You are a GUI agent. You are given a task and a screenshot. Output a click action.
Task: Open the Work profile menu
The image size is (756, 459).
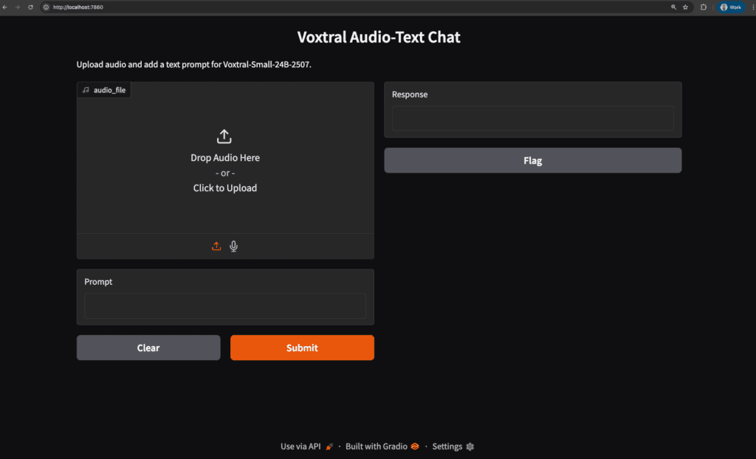731,7
